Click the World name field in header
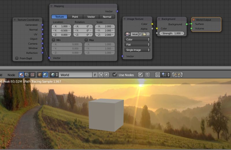Screen dimensions: 231x150 75,75
